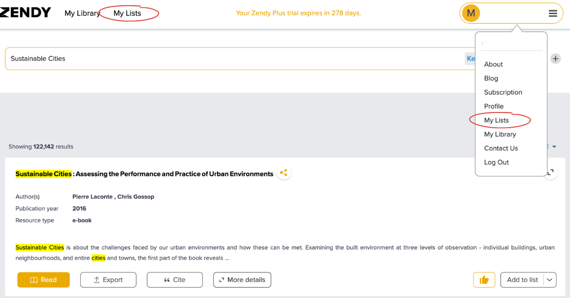This screenshot has width=570, height=298.
Task: Click the Export button
Action: point(108,280)
